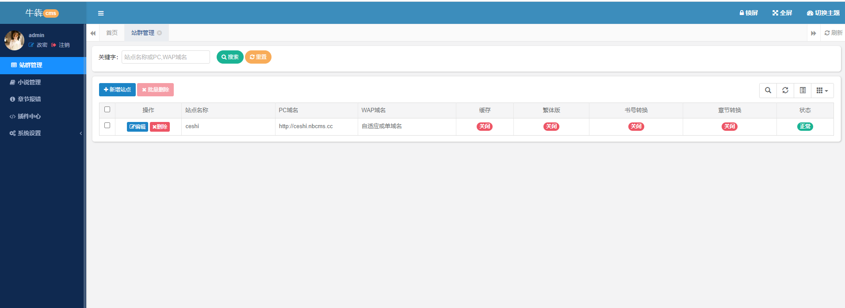Close the 站群管理 tab
Image resolution: width=845 pixels, height=308 pixels.
pos(160,33)
